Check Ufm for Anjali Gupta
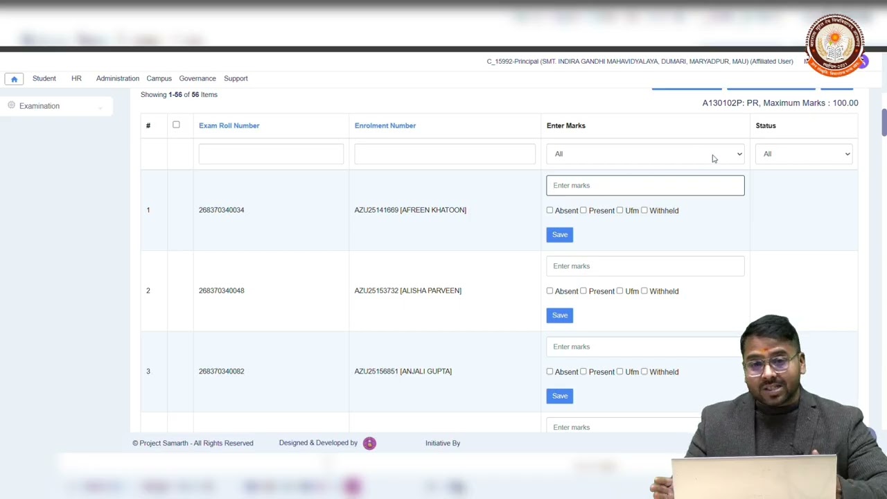The height and width of the screenshot is (499, 887). point(620,371)
